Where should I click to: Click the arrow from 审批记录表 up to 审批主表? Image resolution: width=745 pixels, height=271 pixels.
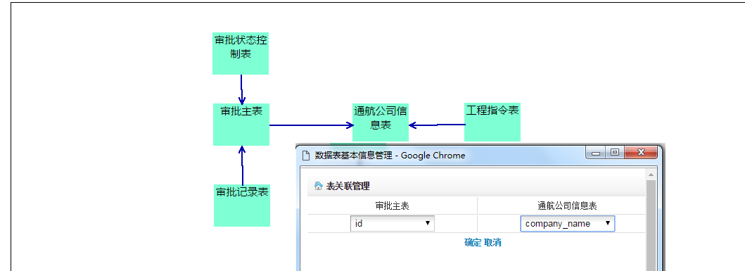[242, 165]
